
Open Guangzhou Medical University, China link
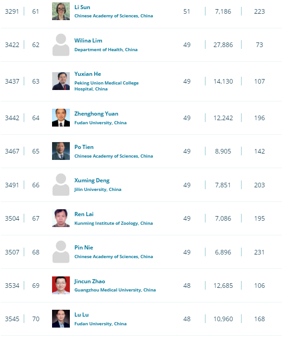pos(115,290)
